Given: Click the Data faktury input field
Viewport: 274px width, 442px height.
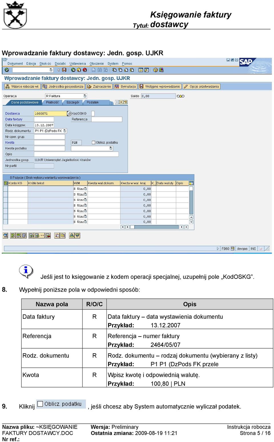Looking at the screenshot, I should coord(44,119).
